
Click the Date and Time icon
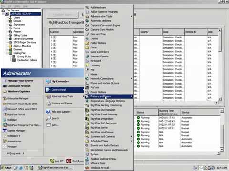(87, 34)
